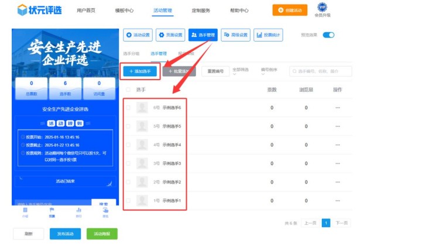The width and height of the screenshot is (439, 247).
Task: Open the three-dot menu for 示例选手3
Action: 337,163
